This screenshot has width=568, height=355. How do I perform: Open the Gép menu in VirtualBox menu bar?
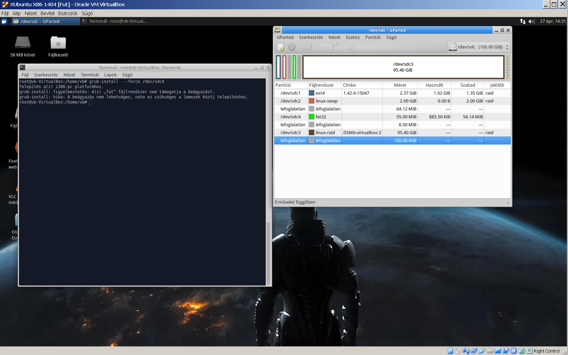pyautogui.click(x=17, y=13)
